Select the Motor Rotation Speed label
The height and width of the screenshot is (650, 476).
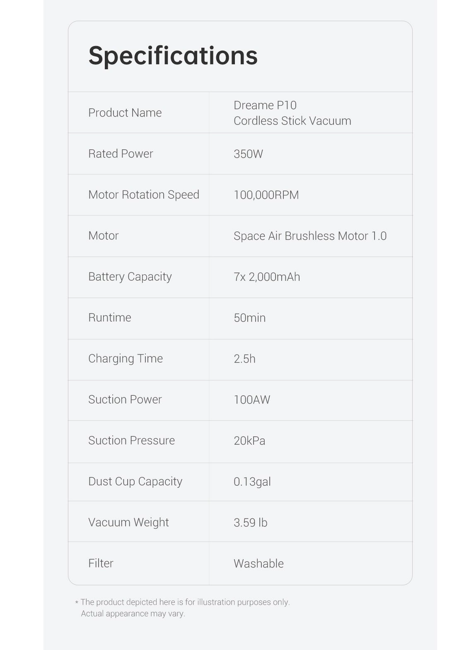coord(143,195)
